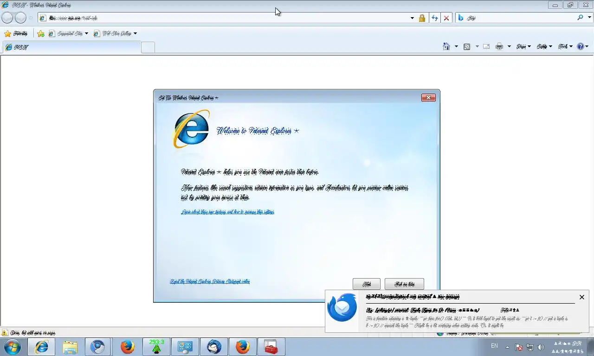
Task: Click the Refresh page icon
Action: [x=434, y=18]
